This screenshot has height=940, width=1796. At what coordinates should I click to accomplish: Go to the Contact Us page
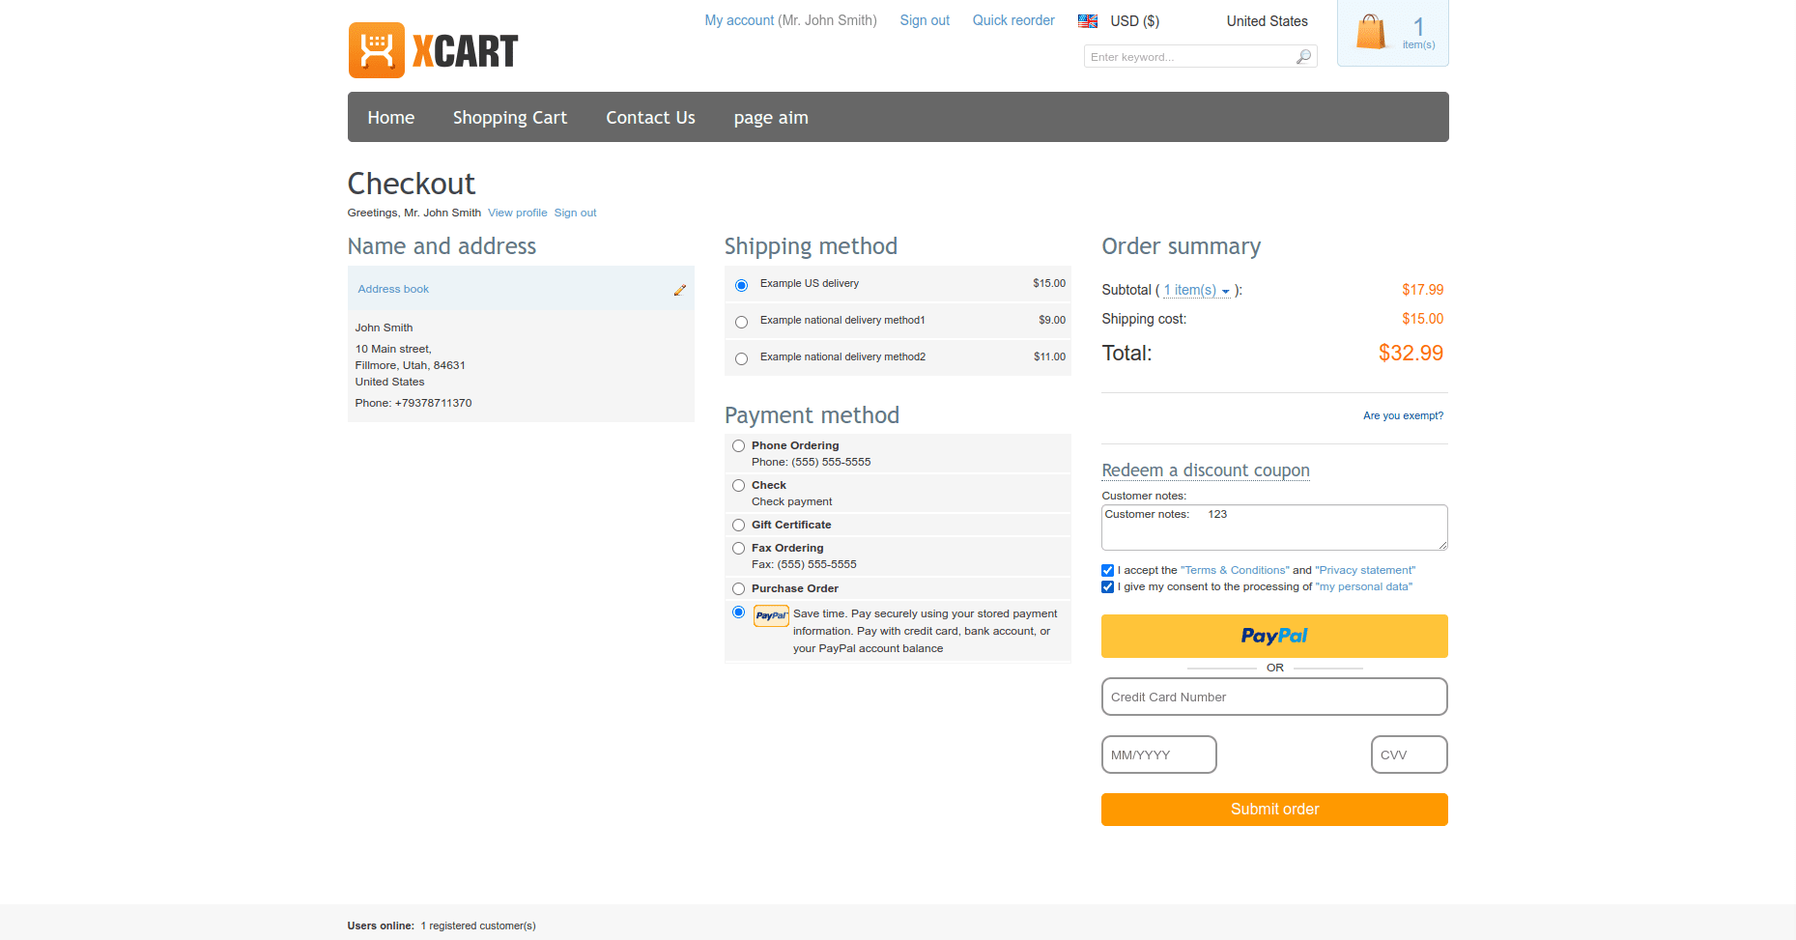[650, 117]
